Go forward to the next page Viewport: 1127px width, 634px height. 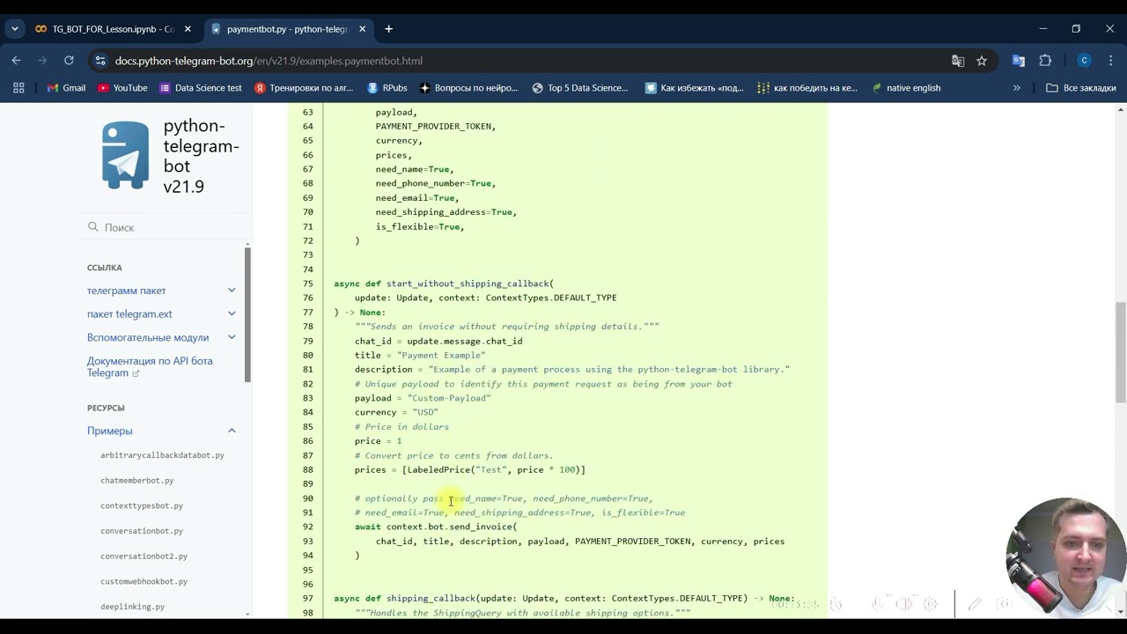click(42, 61)
